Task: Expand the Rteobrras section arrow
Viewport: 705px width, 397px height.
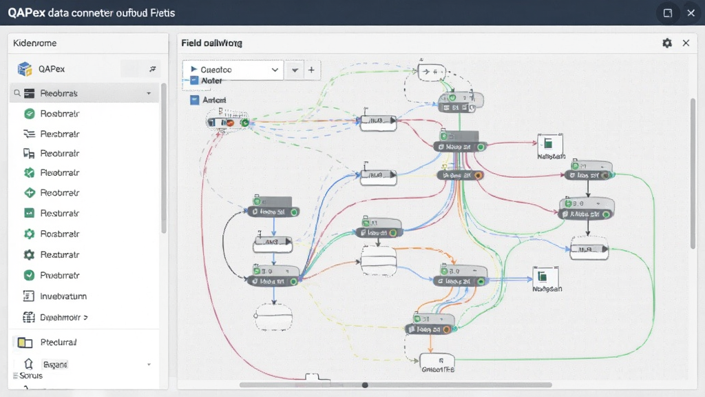Action: coord(149,93)
